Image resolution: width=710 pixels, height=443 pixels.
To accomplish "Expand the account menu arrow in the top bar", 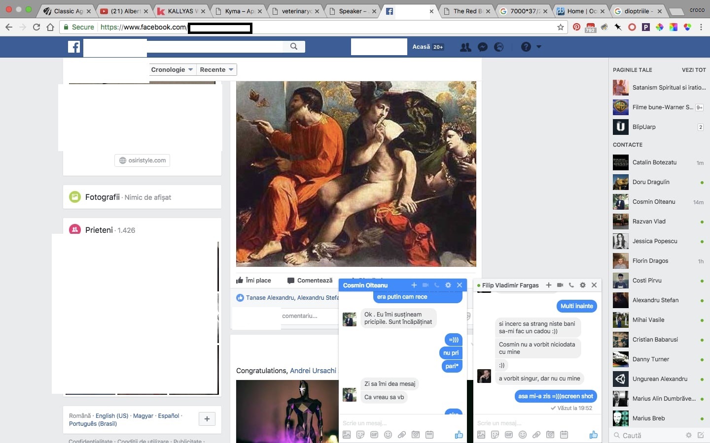I will 539,47.
